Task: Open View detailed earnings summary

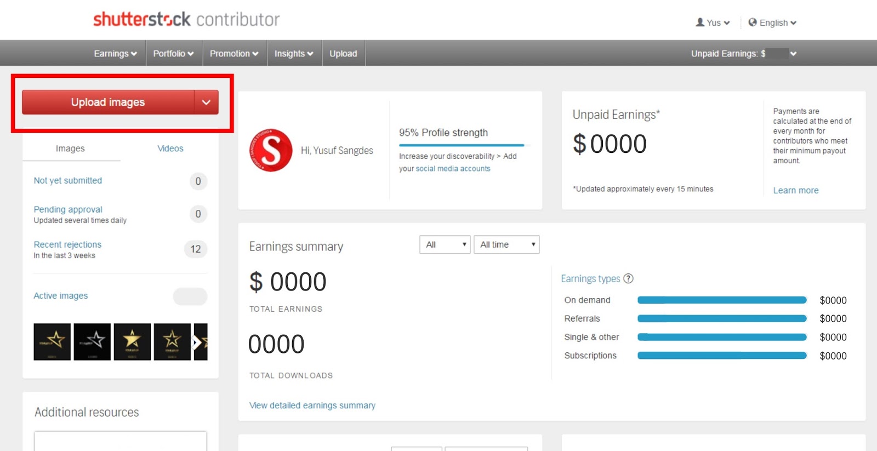Action: (x=312, y=406)
